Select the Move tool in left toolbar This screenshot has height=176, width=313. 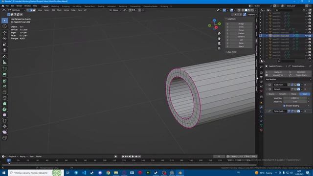click(4, 33)
